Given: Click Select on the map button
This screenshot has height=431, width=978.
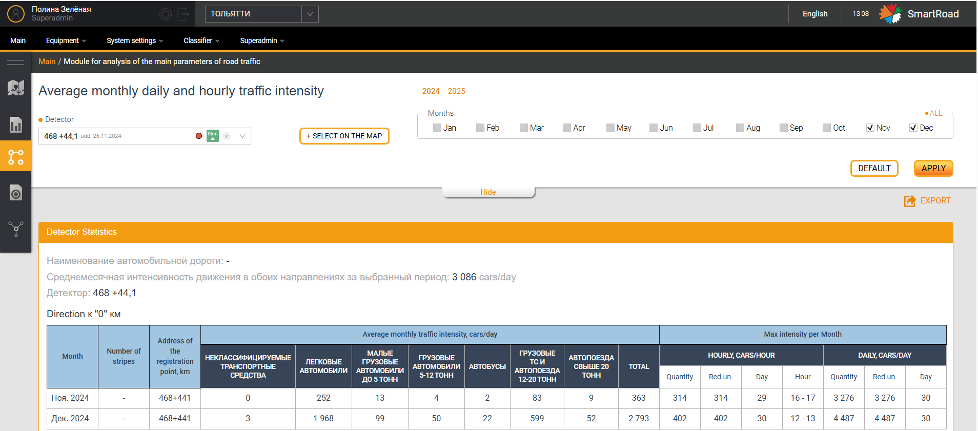Looking at the screenshot, I should [x=344, y=136].
